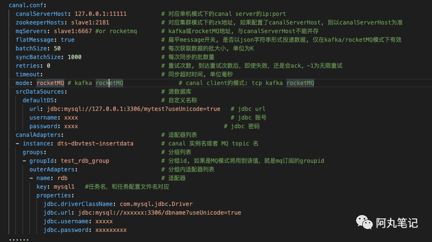Viewport: 432px width, 242px height.
Task: Click the retries value 0
Action: pyautogui.click(x=49, y=66)
